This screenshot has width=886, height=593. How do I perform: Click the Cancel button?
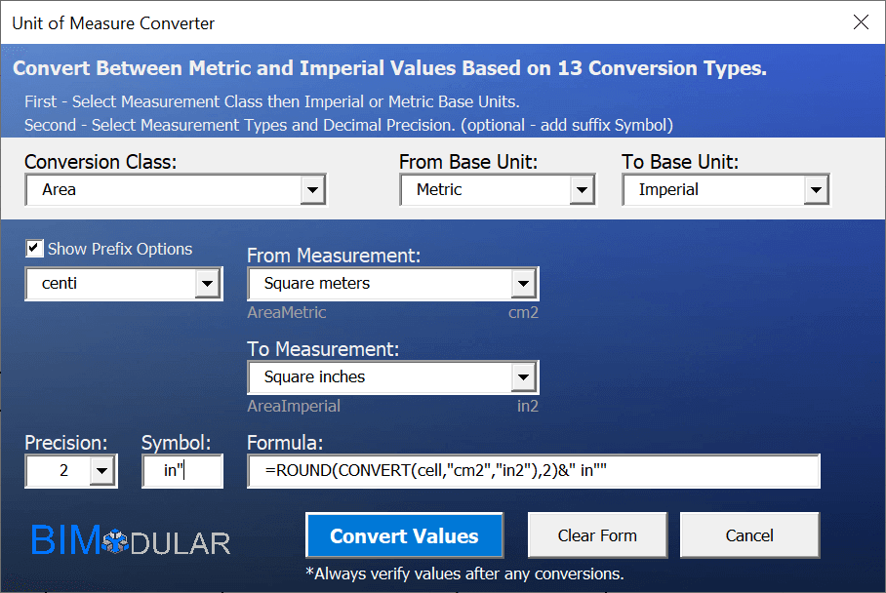pos(749,535)
